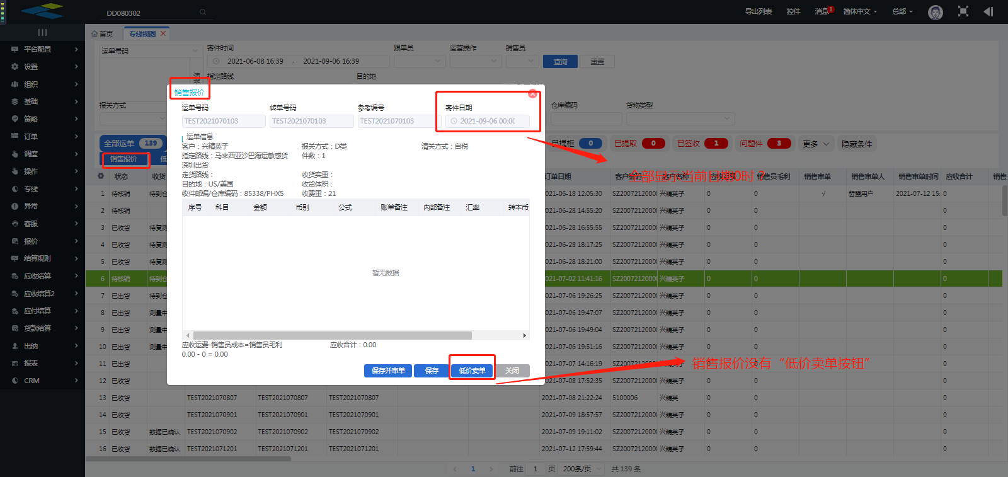1008x477 pixels.
Task: Click the table settings gear icon
Action: (x=101, y=176)
